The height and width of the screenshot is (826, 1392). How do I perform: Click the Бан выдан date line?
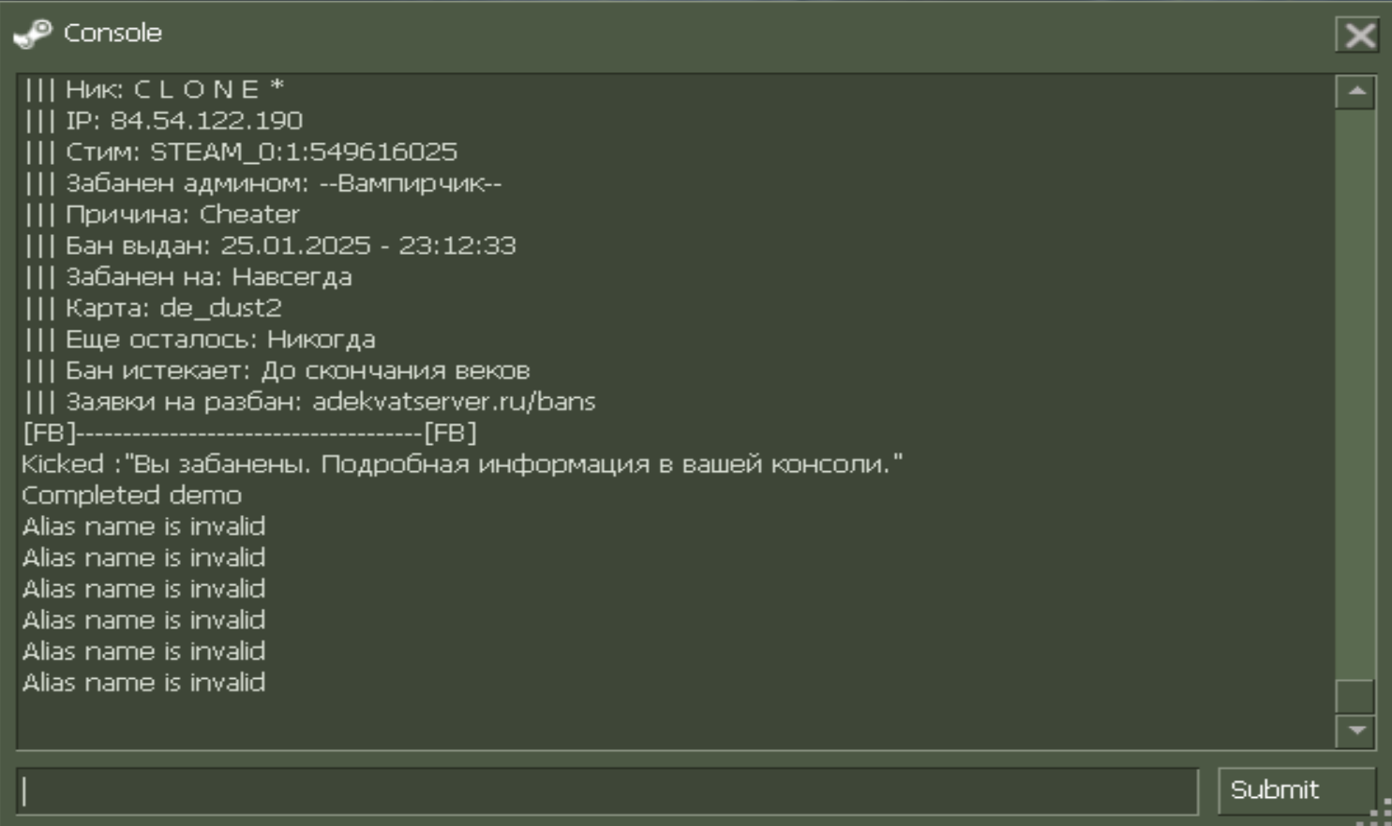[269, 245]
